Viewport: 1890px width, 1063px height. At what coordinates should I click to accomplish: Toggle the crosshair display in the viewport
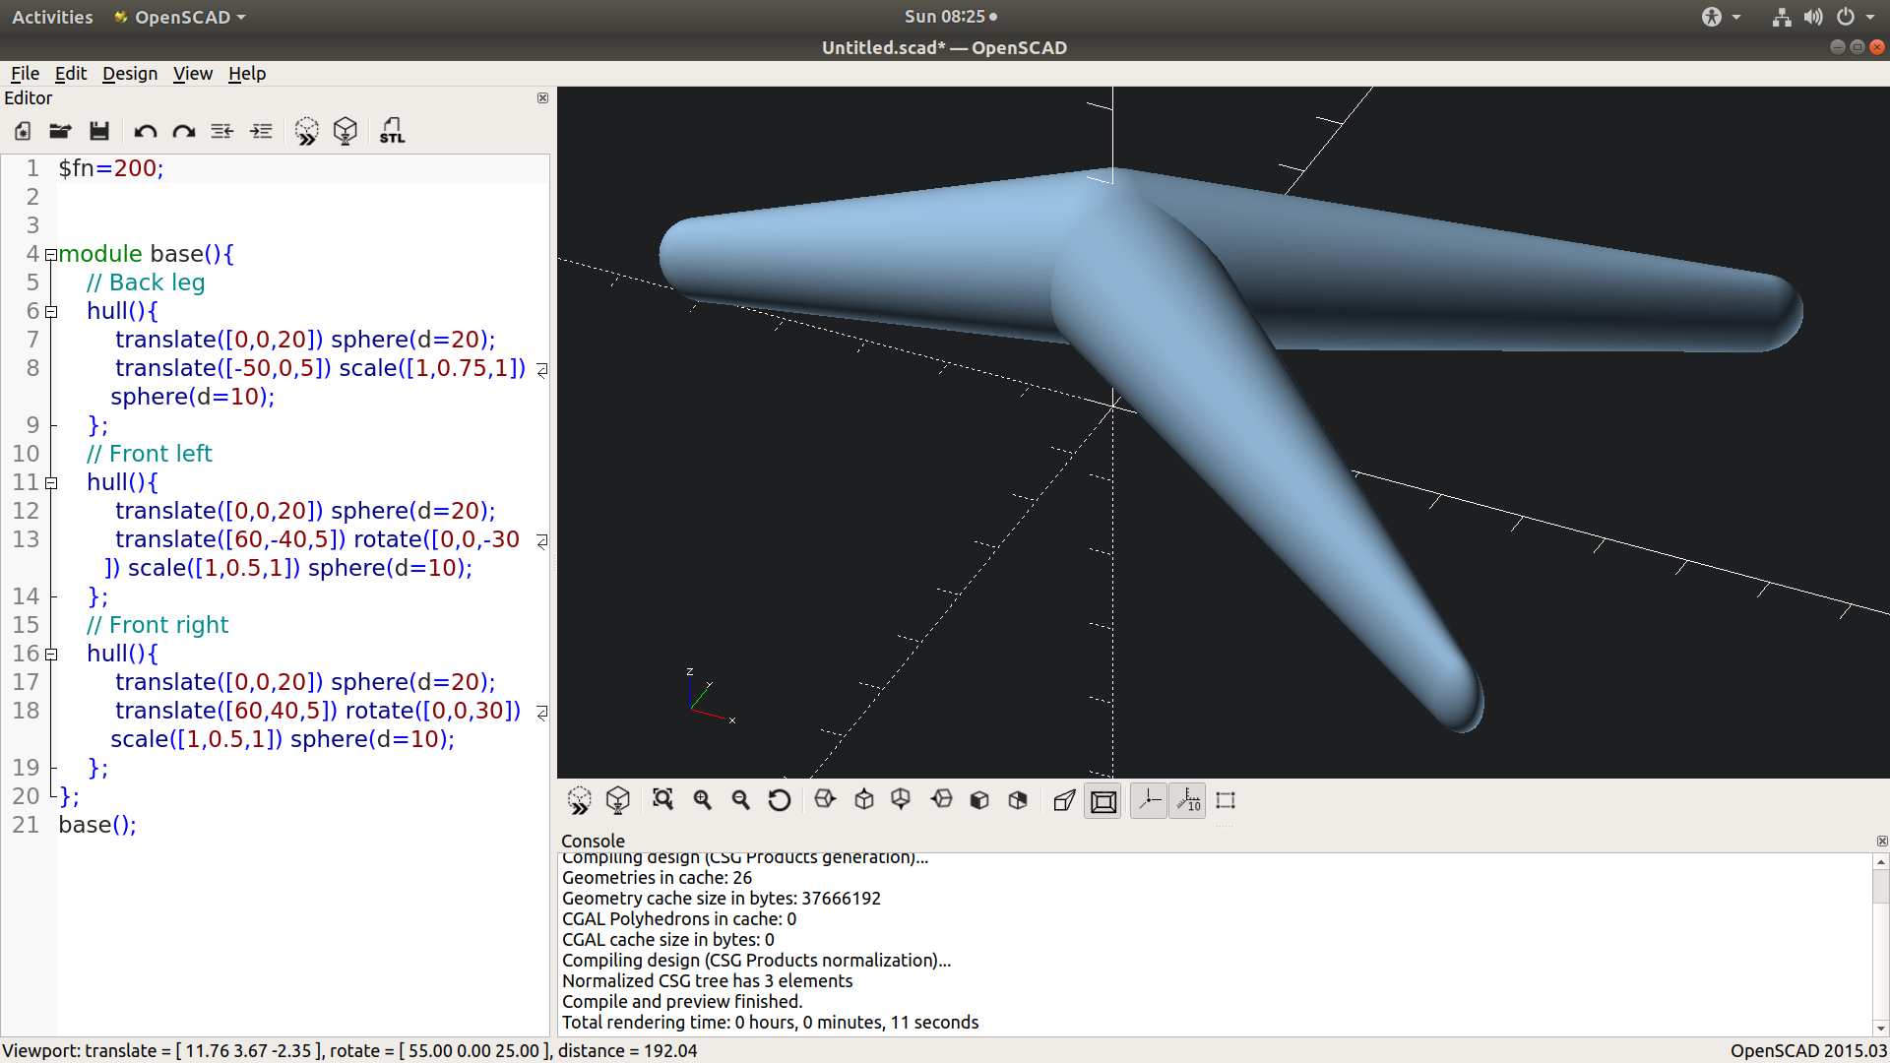(1149, 800)
